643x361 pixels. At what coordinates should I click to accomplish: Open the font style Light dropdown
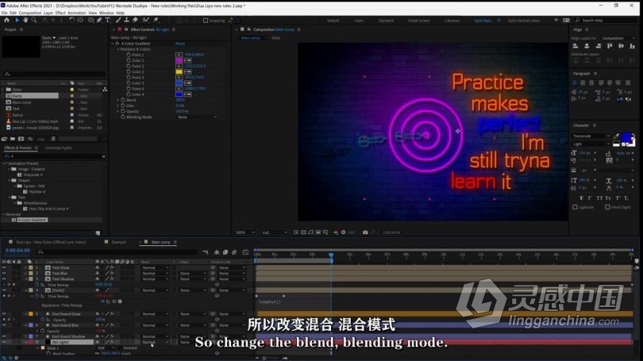(x=591, y=144)
